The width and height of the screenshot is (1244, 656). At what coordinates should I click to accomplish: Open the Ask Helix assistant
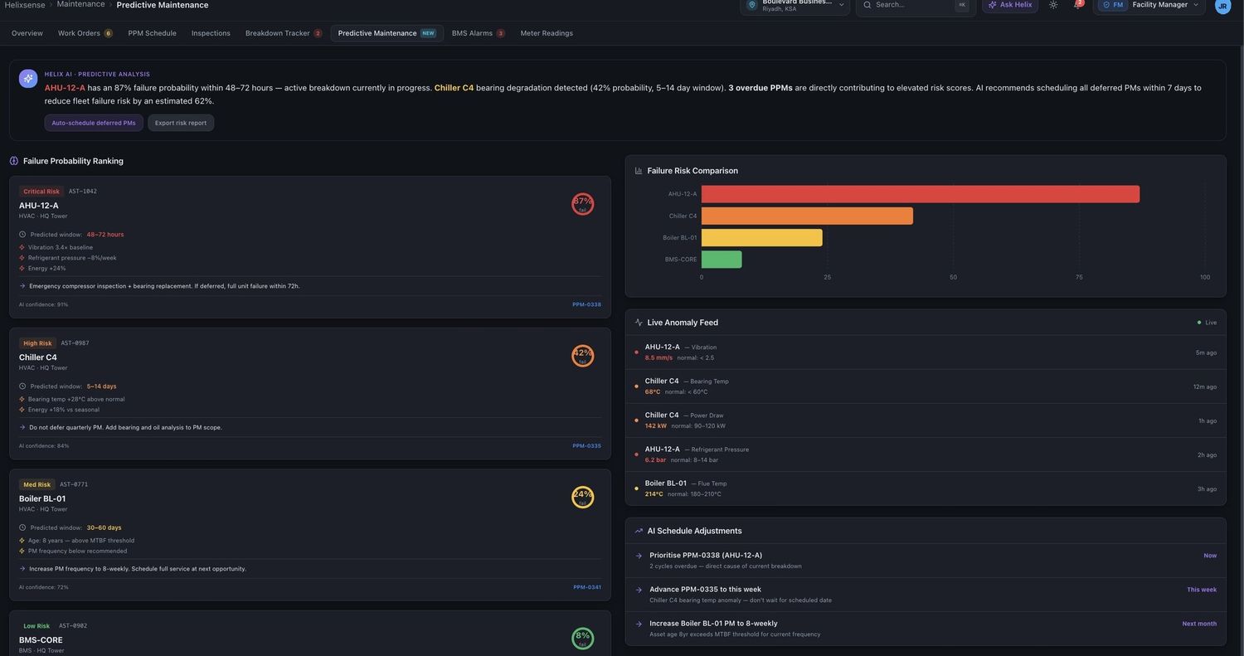[1010, 5]
